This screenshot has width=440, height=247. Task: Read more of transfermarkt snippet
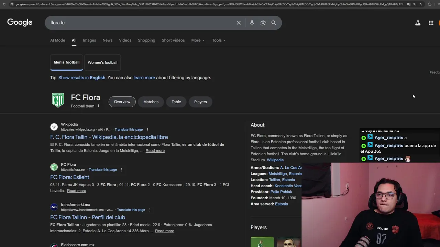pos(165,231)
